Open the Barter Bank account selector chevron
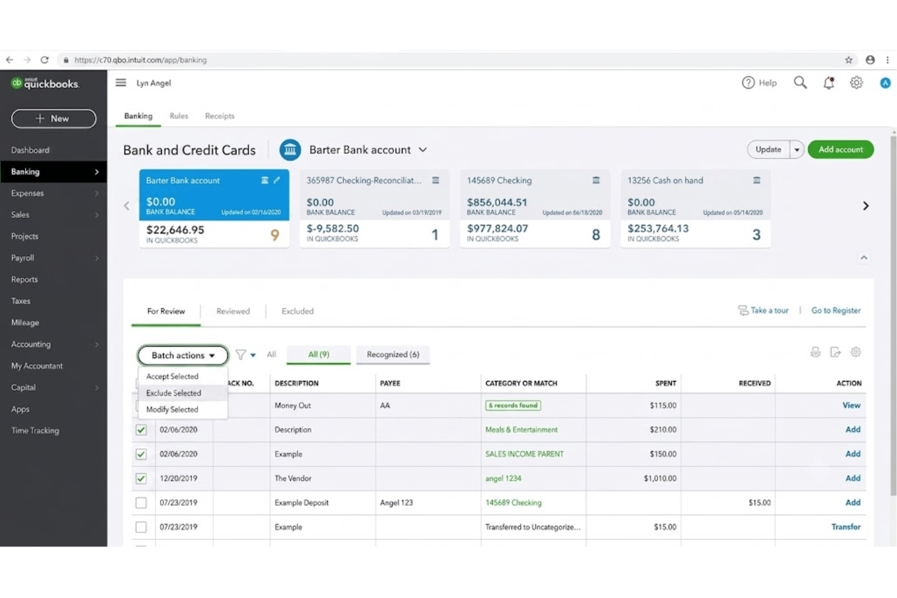The height and width of the screenshot is (598, 897). click(422, 150)
